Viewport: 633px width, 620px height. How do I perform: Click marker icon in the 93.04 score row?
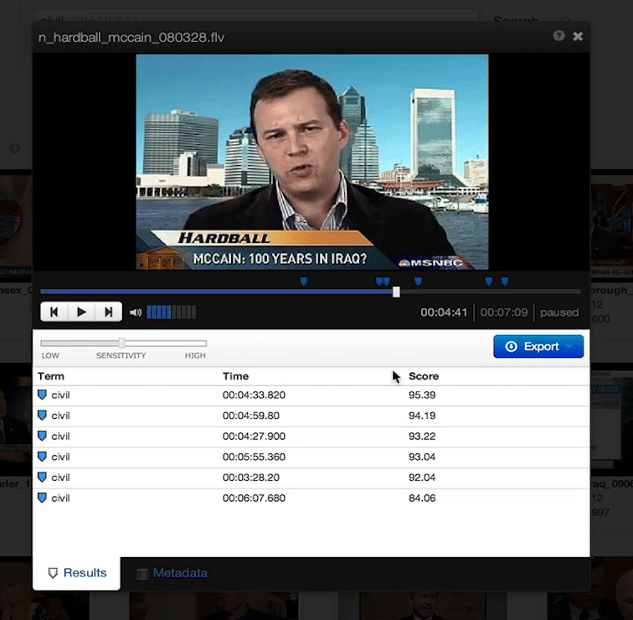pyautogui.click(x=42, y=457)
